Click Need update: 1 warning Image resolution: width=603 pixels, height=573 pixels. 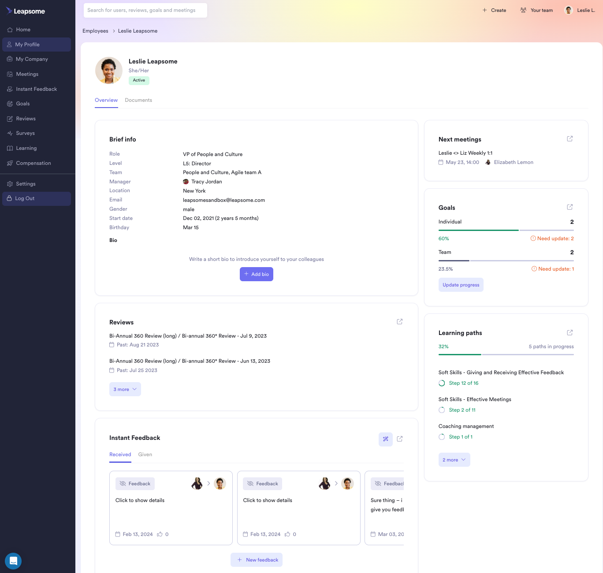tap(553, 269)
